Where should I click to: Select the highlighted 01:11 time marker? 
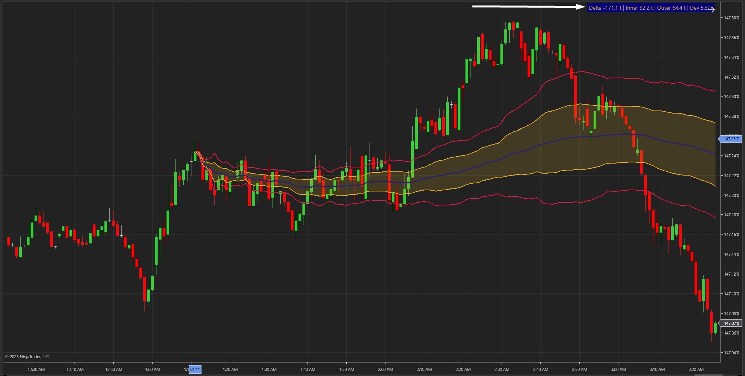tap(195, 369)
